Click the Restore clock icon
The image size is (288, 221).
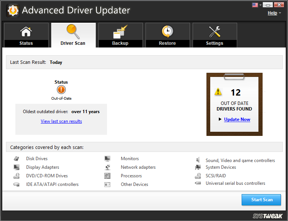pos(167,31)
